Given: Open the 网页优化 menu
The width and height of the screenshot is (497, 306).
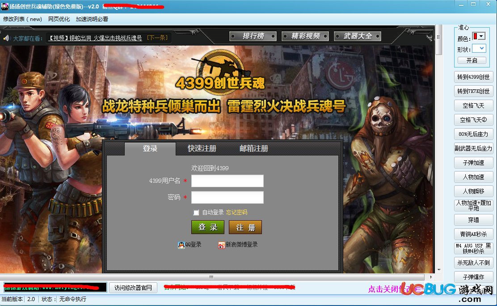Looking at the screenshot, I should pos(59,19).
